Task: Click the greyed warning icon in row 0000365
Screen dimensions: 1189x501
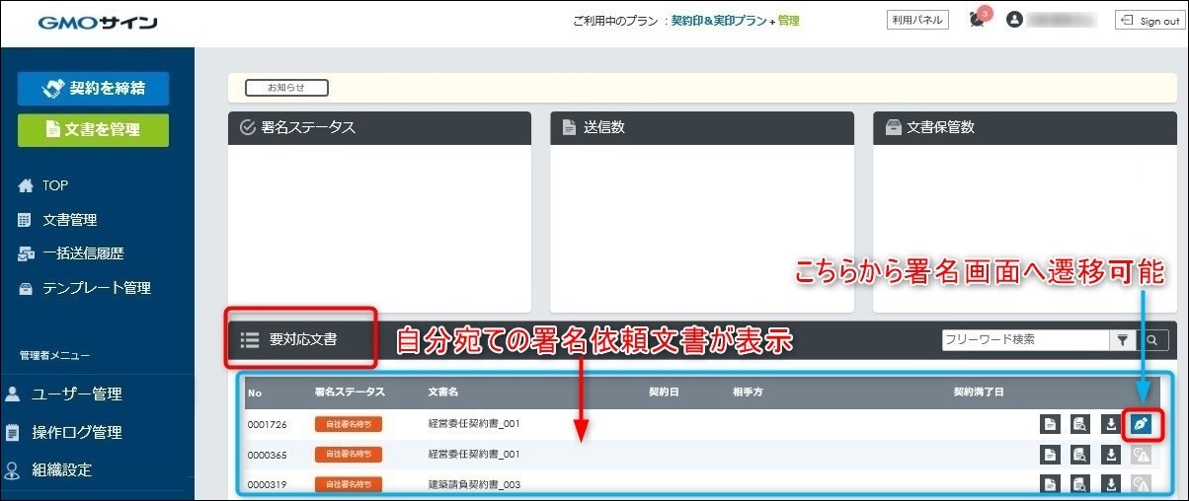Action: [x=1142, y=455]
